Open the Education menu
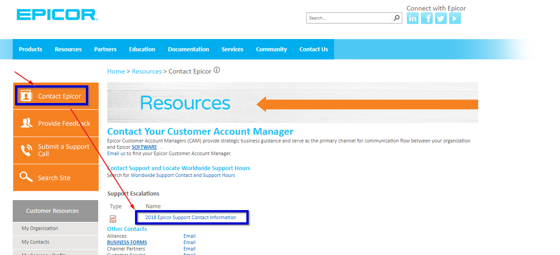 142,49
